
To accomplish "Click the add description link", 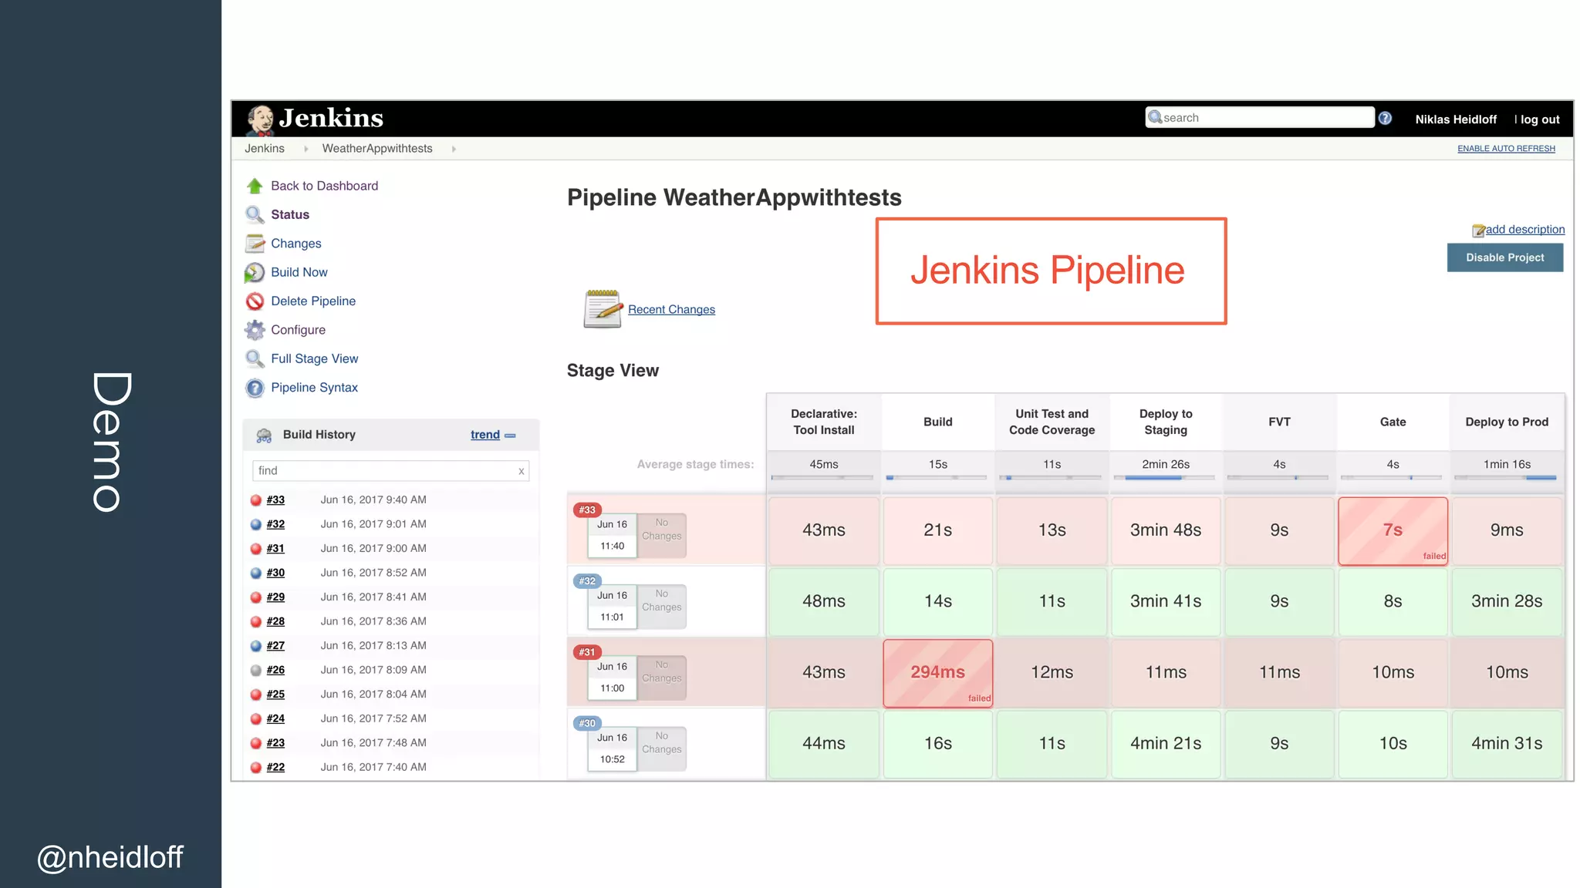I will 1525,230.
